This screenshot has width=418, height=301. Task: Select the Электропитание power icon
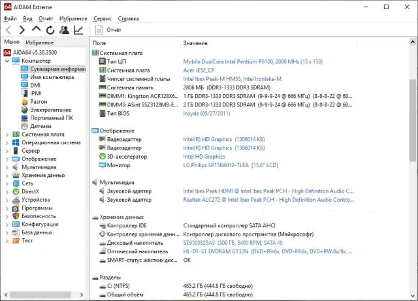click(25, 110)
